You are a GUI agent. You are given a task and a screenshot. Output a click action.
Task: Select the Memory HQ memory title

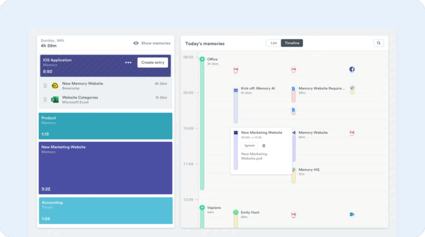pyautogui.click(x=309, y=169)
